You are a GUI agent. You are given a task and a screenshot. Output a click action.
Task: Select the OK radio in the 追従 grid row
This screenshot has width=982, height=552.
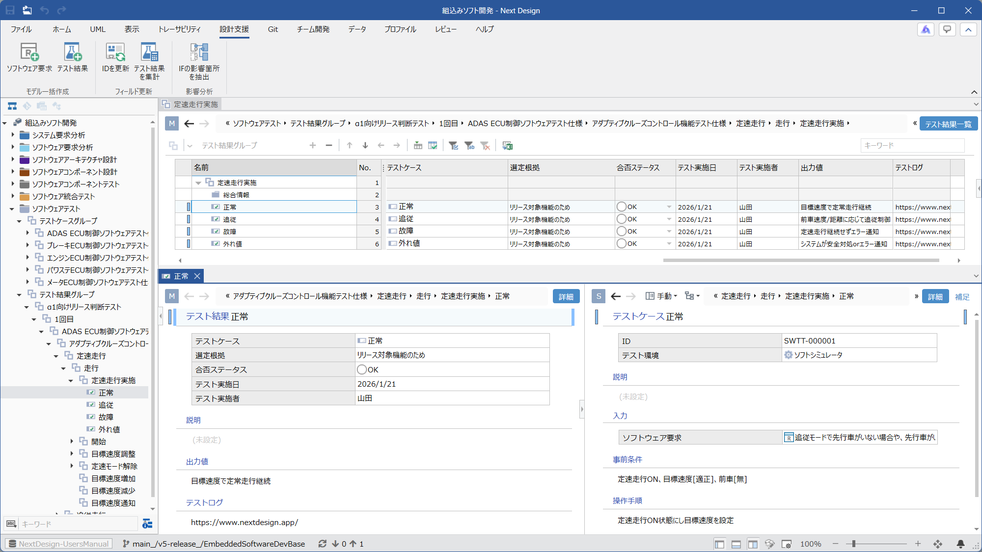pyautogui.click(x=622, y=219)
